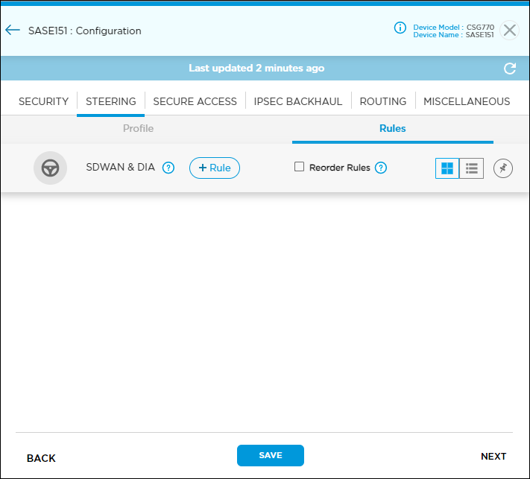Switch to the Profile sub-tab
Image resolution: width=530 pixels, height=479 pixels.
138,128
